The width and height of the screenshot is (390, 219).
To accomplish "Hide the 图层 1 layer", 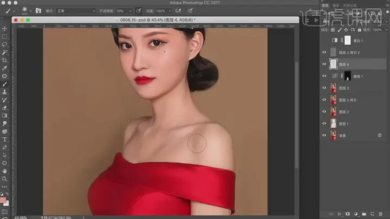I will point(324,123).
